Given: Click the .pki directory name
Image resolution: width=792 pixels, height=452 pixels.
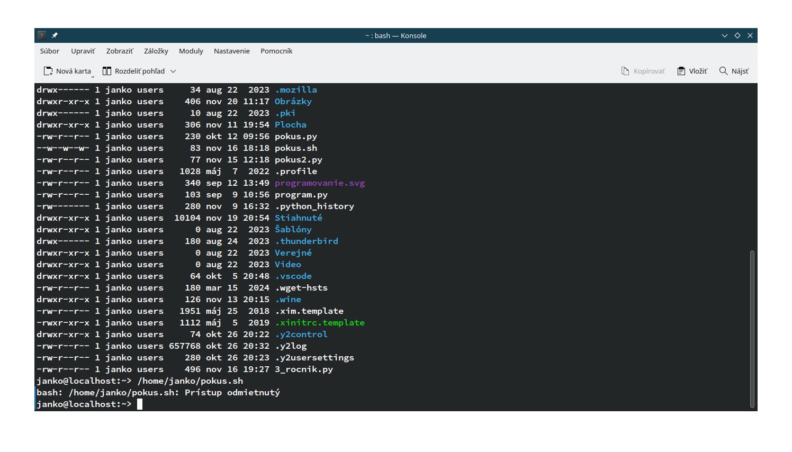Looking at the screenshot, I should coord(285,113).
